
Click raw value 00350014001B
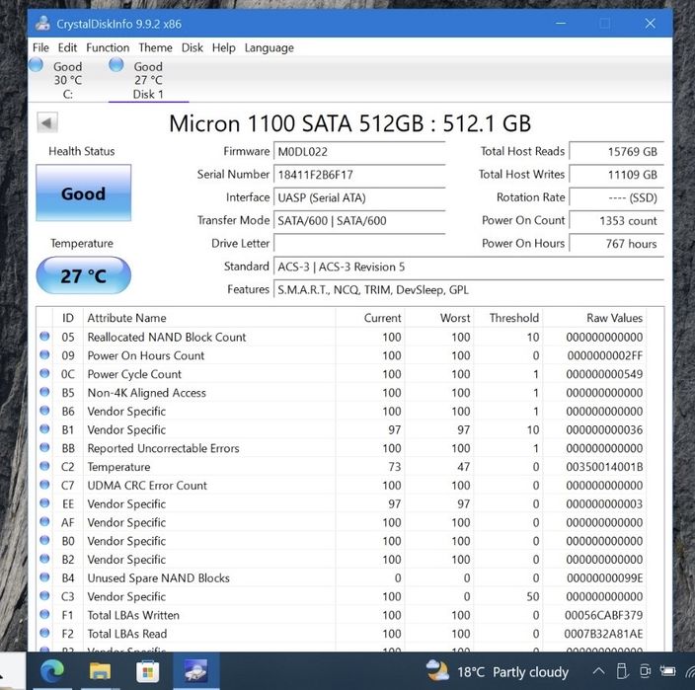(604, 467)
